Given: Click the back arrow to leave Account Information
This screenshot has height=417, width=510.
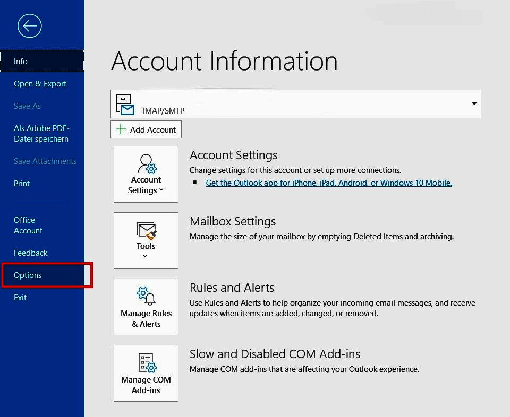Looking at the screenshot, I should [x=30, y=25].
